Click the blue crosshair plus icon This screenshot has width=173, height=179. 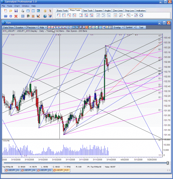(104, 27)
